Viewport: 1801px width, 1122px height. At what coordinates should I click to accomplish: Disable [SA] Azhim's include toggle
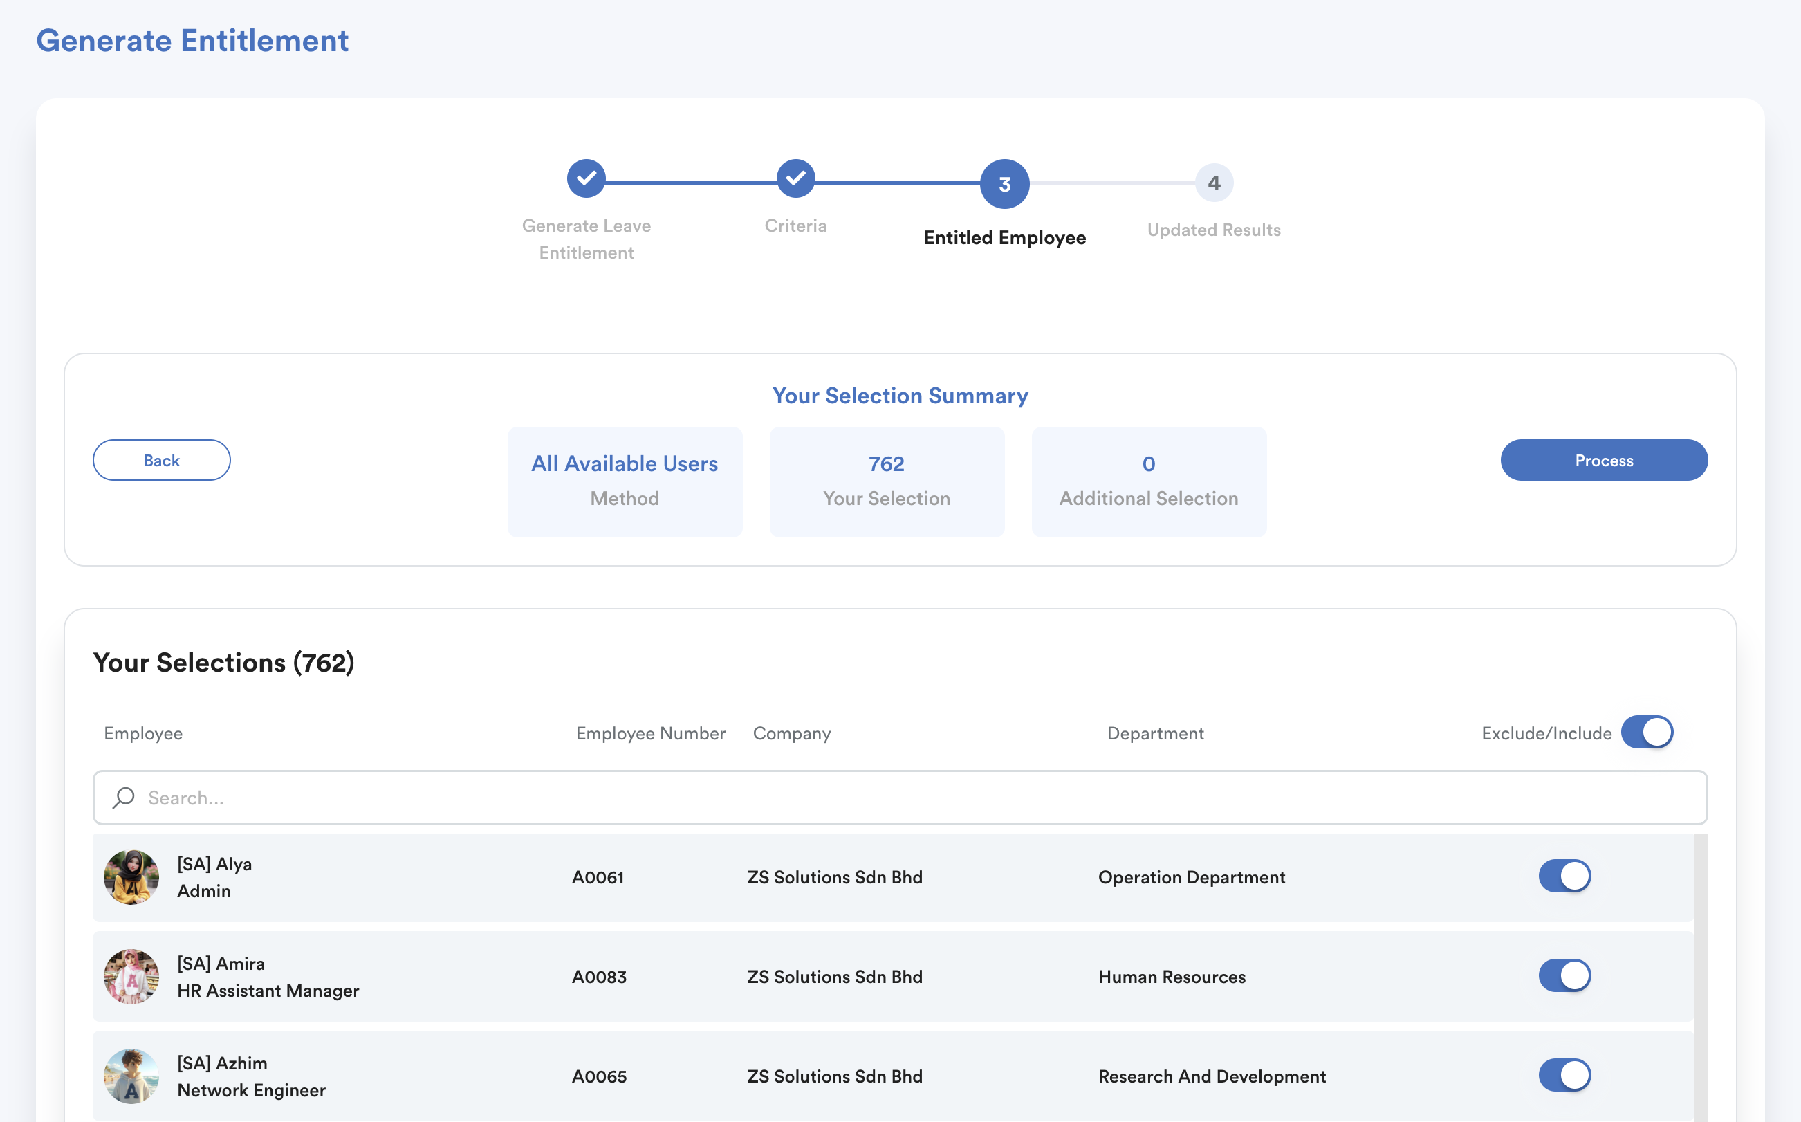[1564, 1075]
